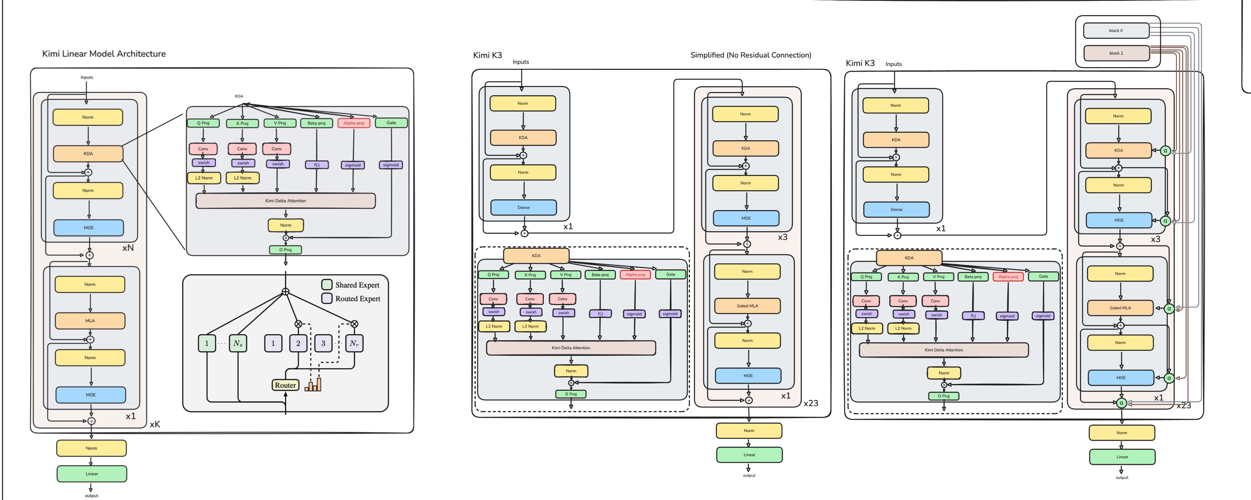
Task: Click the xK repeat label in Kimi Linear diagram
Action: 155,424
